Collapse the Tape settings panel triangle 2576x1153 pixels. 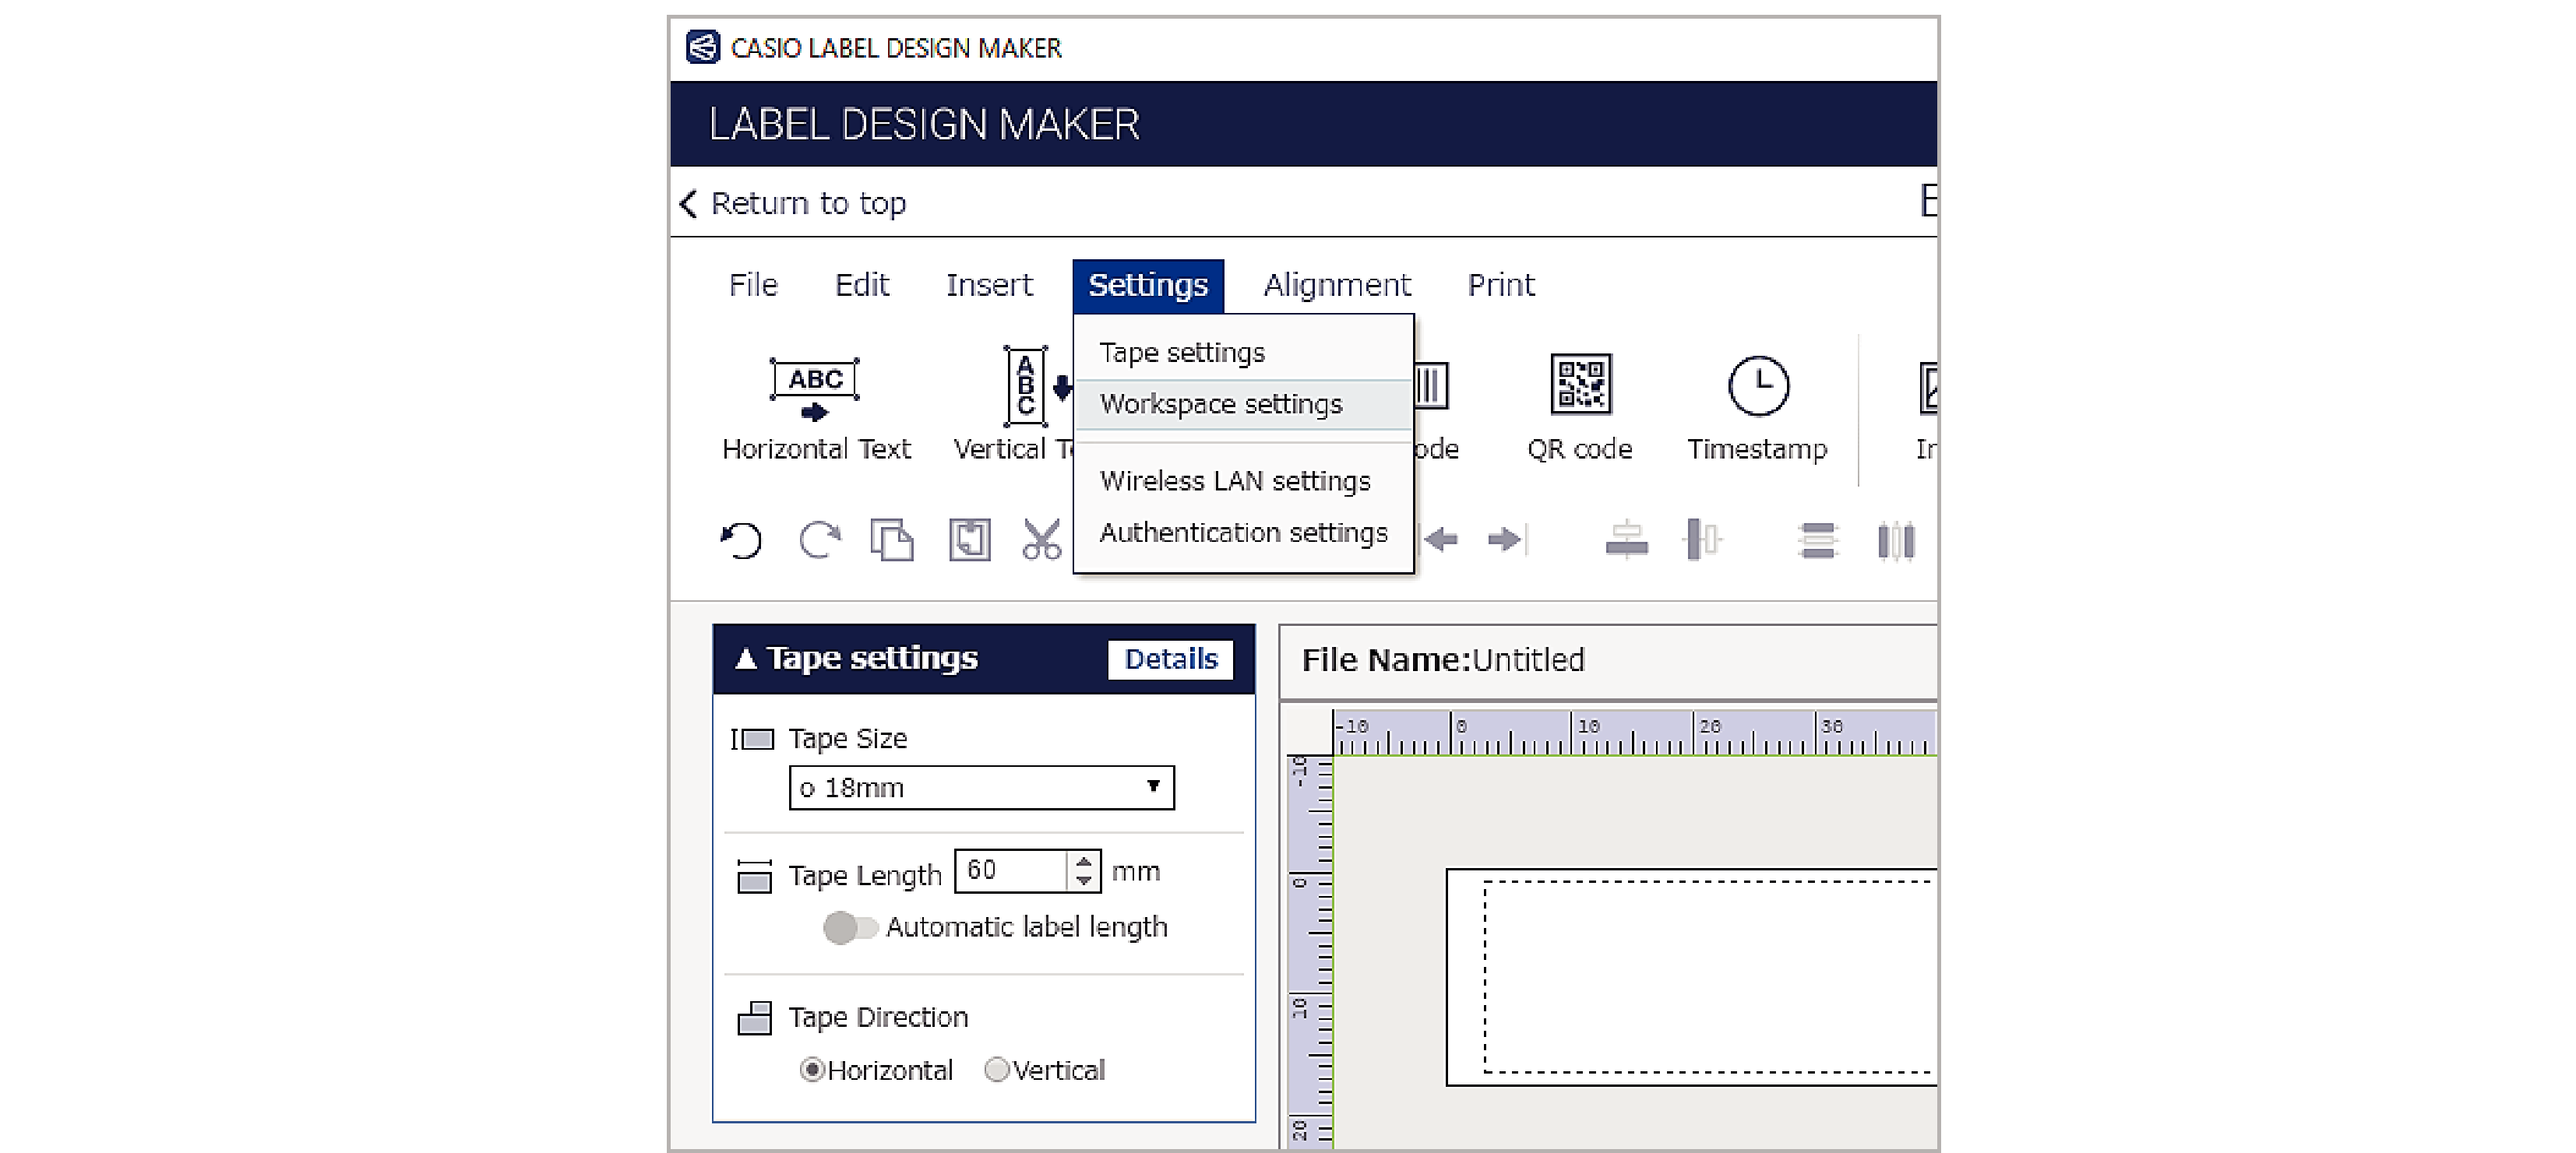click(x=745, y=659)
